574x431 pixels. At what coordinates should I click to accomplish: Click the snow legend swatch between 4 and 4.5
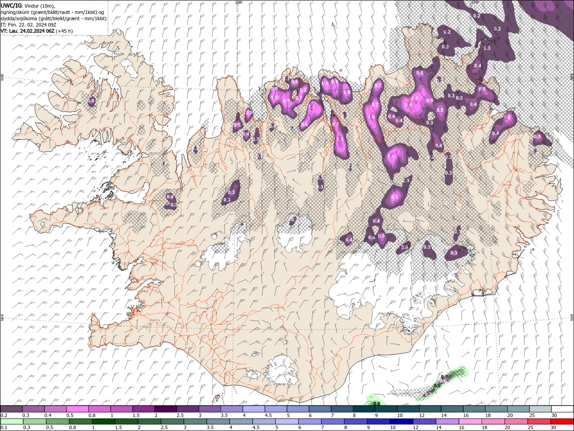pyautogui.click(x=254, y=409)
